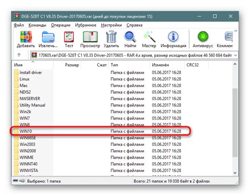Expand hidden toolbar items chevron
Screen dimensions: 250x196
236,31
